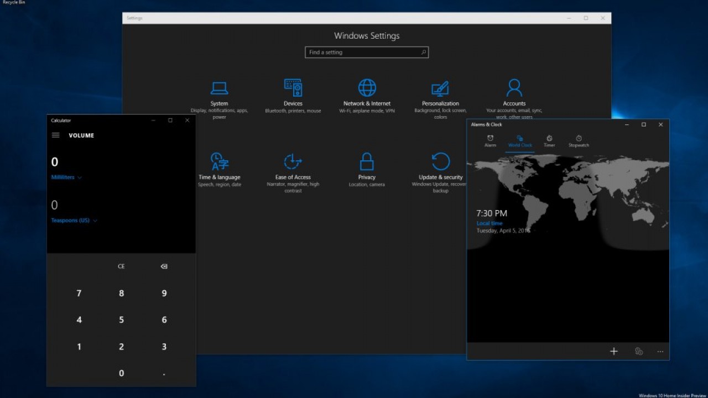Open Personalization settings icon
The width and height of the screenshot is (708, 398).
click(x=440, y=88)
